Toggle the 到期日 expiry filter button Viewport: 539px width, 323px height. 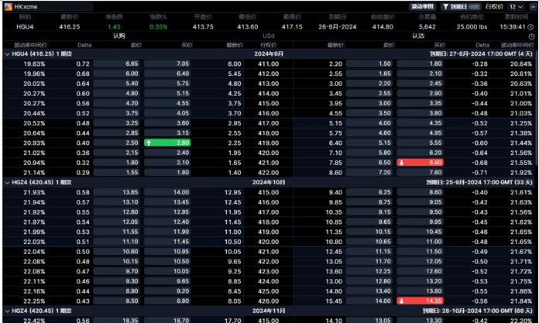tap(458, 6)
